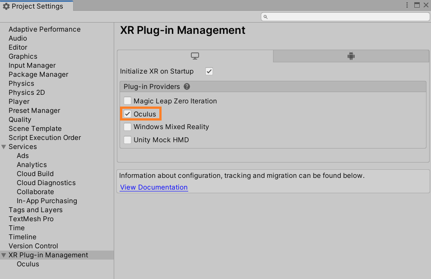Screen dimensions: 431x279
Task: Open the View Documentation link
Action: tap(154, 187)
